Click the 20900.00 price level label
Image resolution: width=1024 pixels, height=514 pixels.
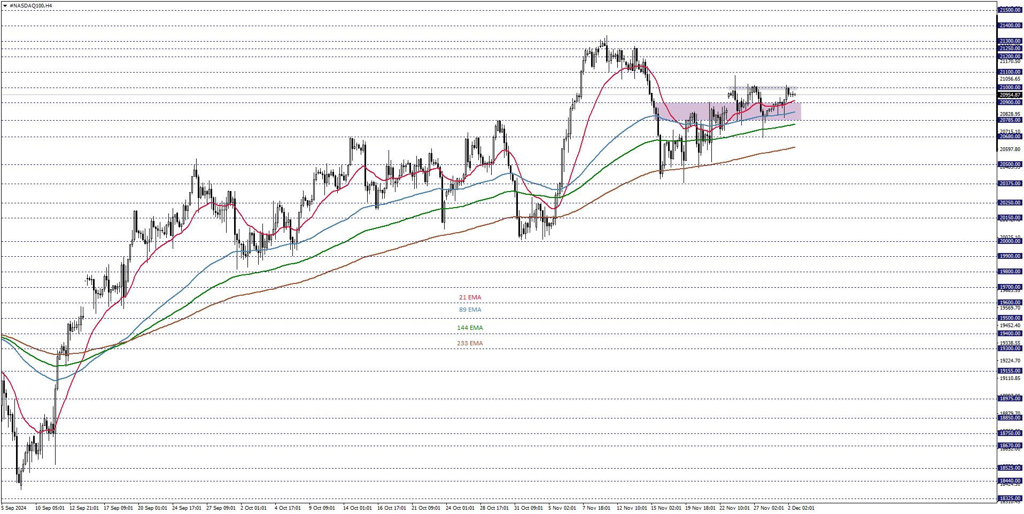tap(1010, 102)
